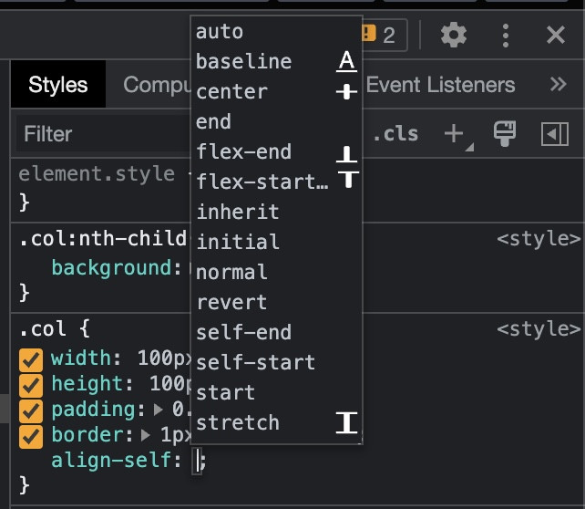Click the new style rule plus icon
This screenshot has height=509, width=585.
[454, 134]
